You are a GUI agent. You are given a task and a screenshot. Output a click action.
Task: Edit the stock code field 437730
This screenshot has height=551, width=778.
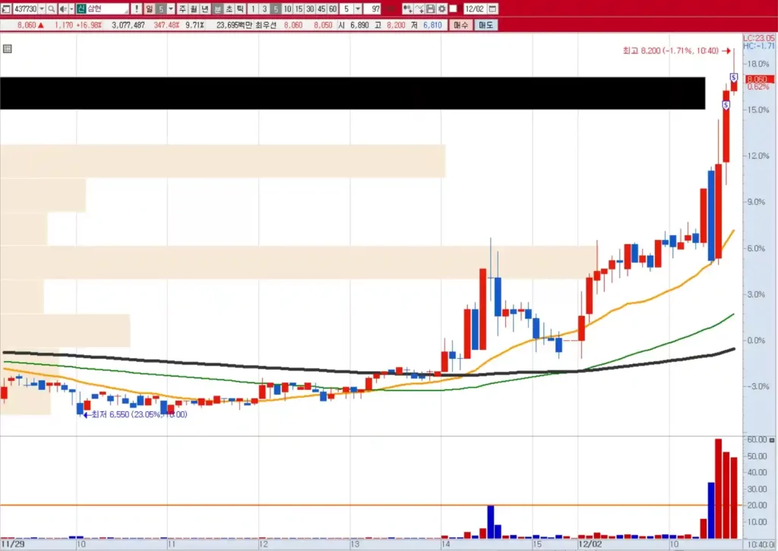pos(25,9)
